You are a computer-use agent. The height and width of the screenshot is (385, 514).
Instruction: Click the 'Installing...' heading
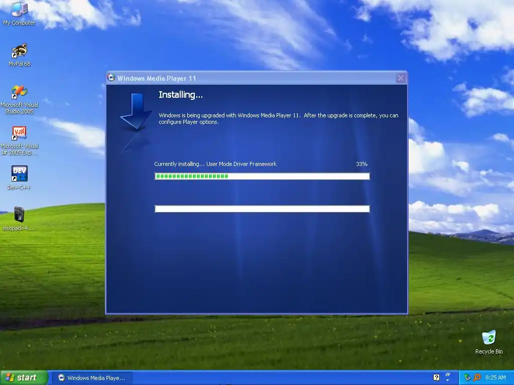(x=181, y=95)
